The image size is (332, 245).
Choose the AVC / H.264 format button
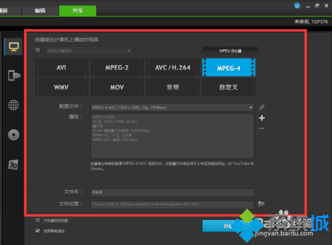pos(173,68)
